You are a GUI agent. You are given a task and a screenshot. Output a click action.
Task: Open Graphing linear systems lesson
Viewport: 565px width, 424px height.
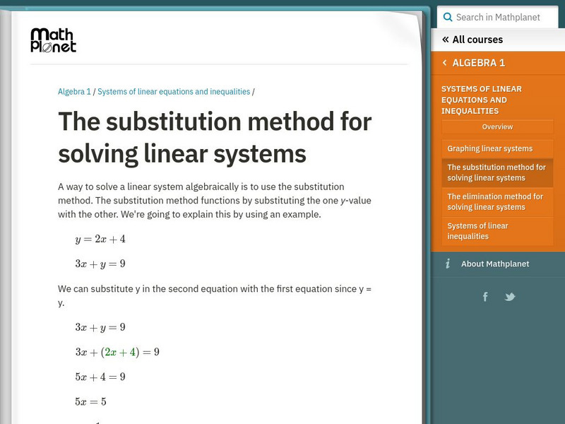point(497,148)
